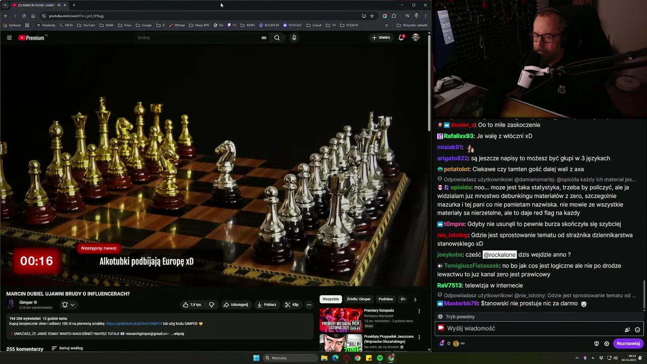
Task: Open Microsoft Edge from taskbar
Action: [335, 358]
